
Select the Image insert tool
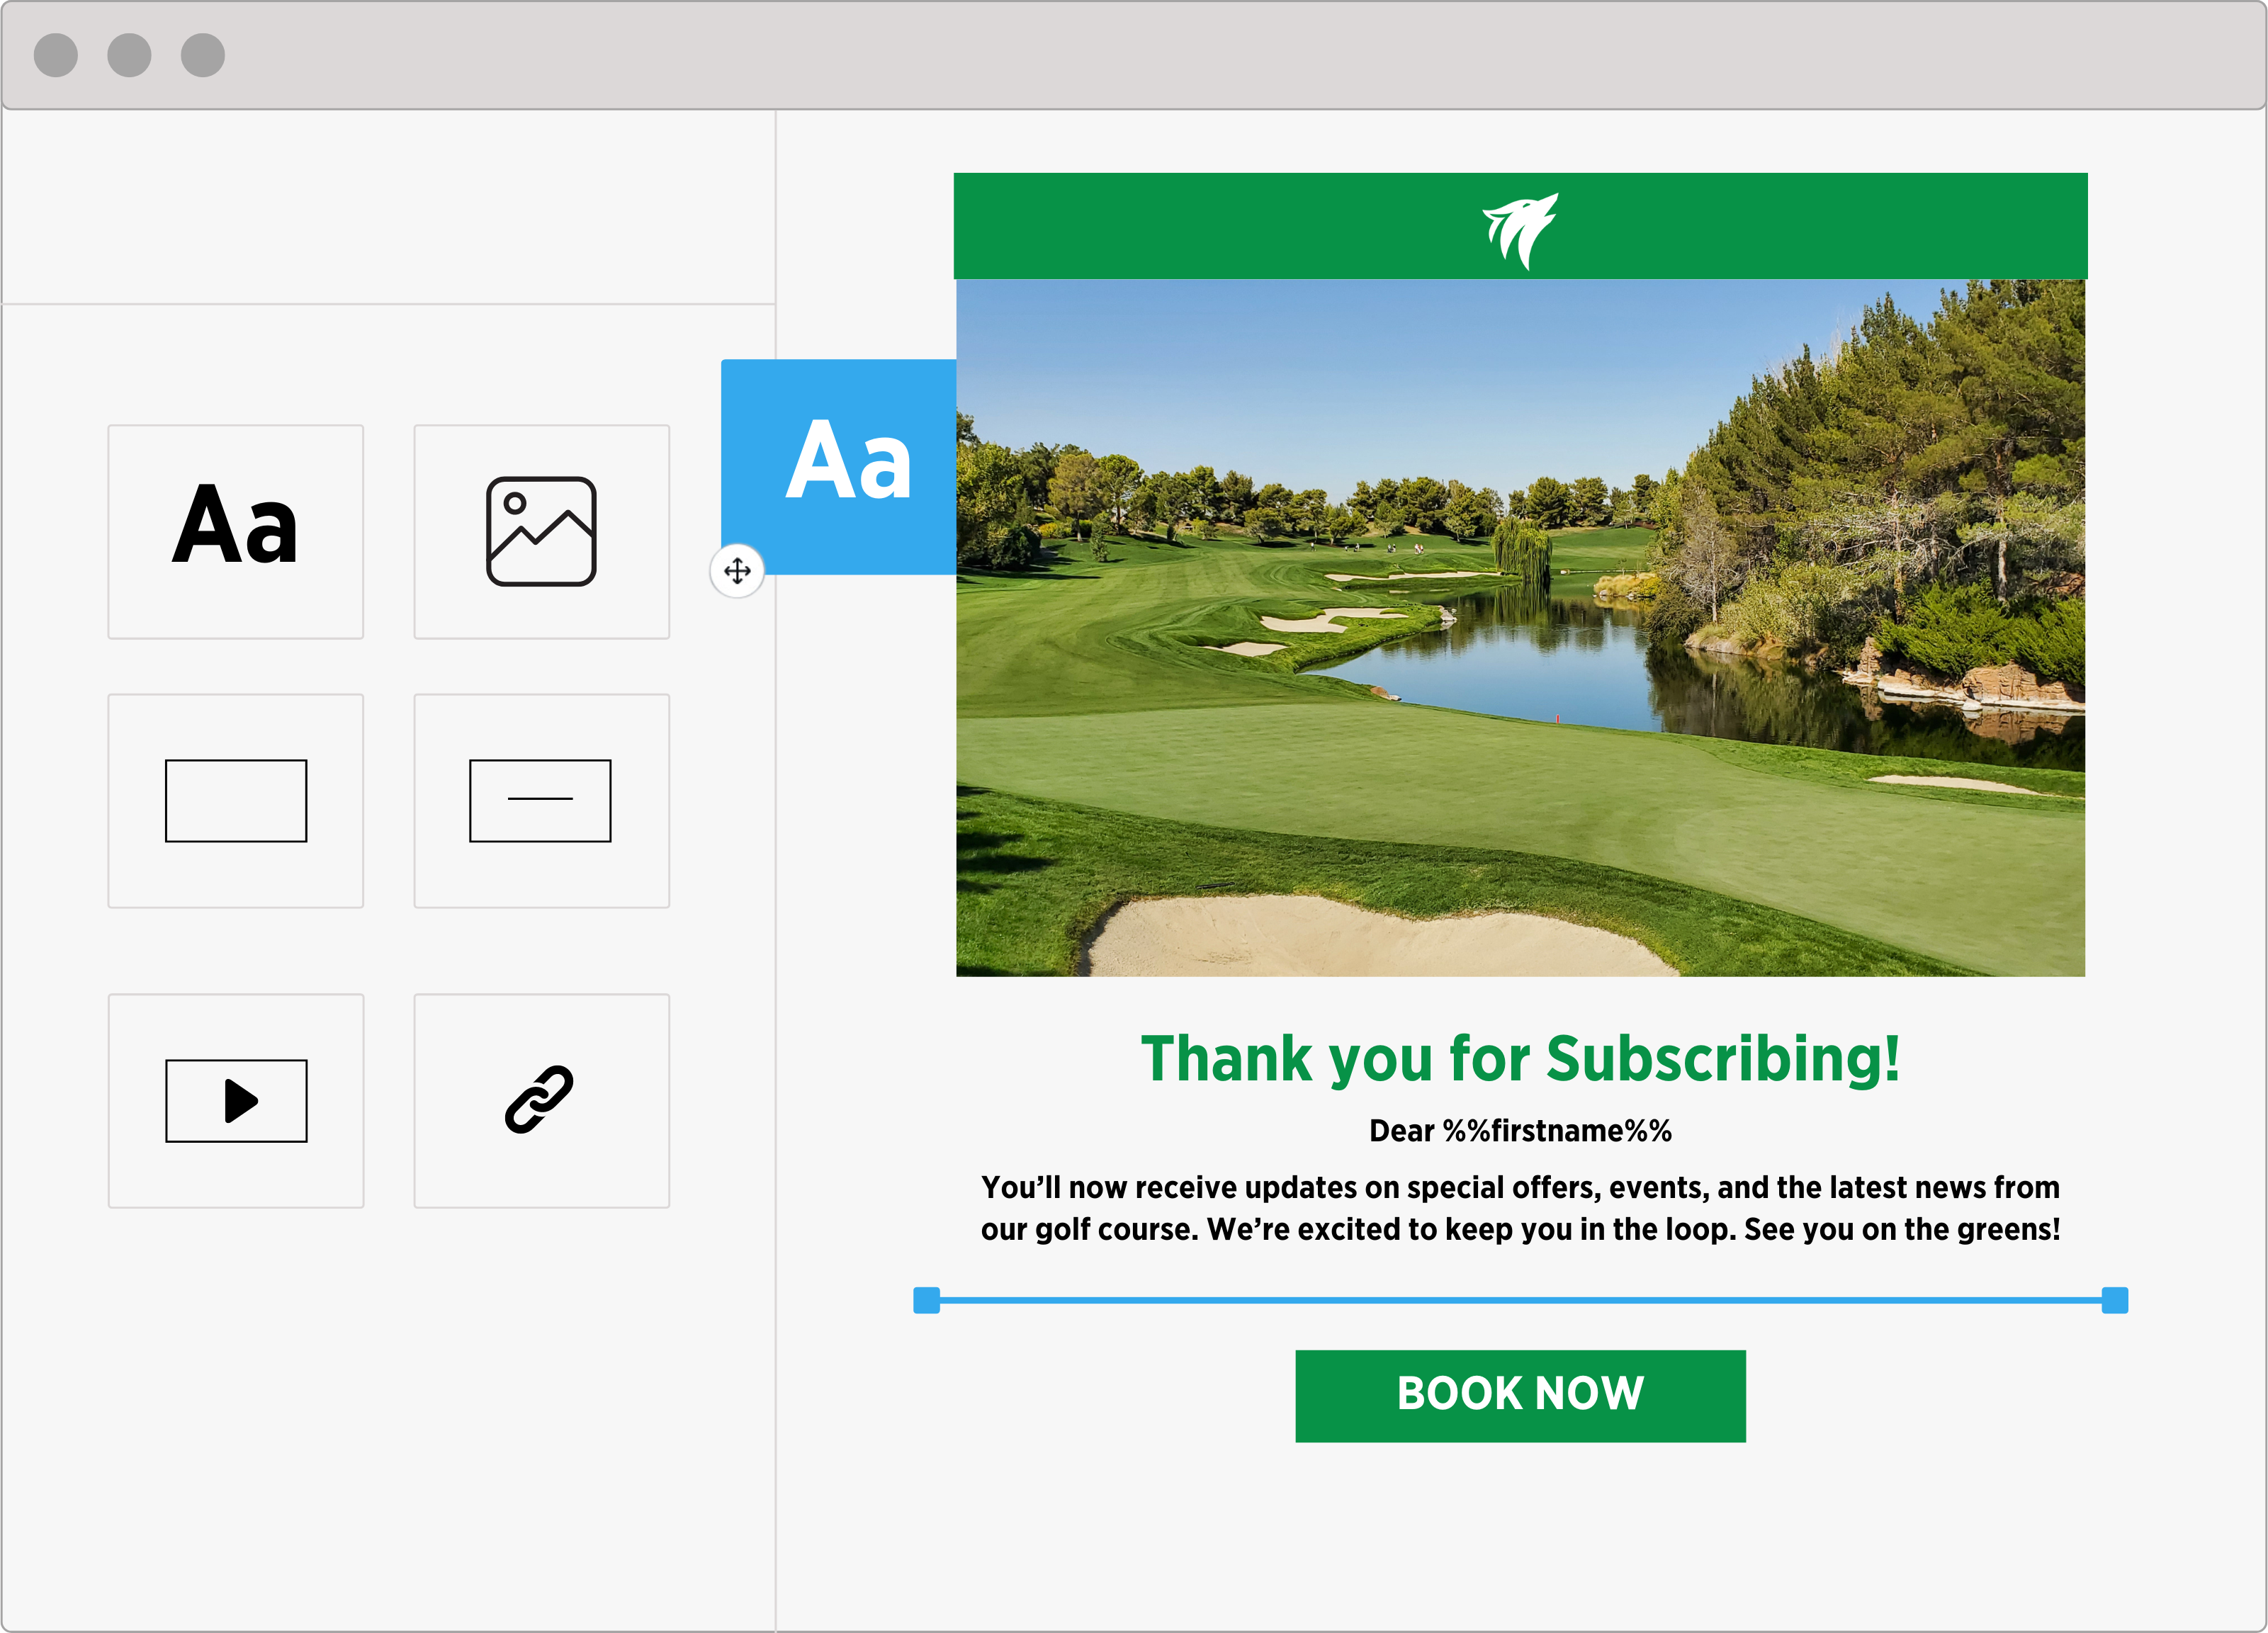coord(541,529)
